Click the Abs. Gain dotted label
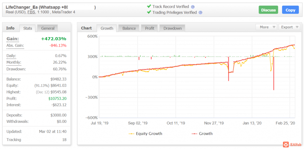The height and width of the screenshot is (149, 304). (15, 46)
